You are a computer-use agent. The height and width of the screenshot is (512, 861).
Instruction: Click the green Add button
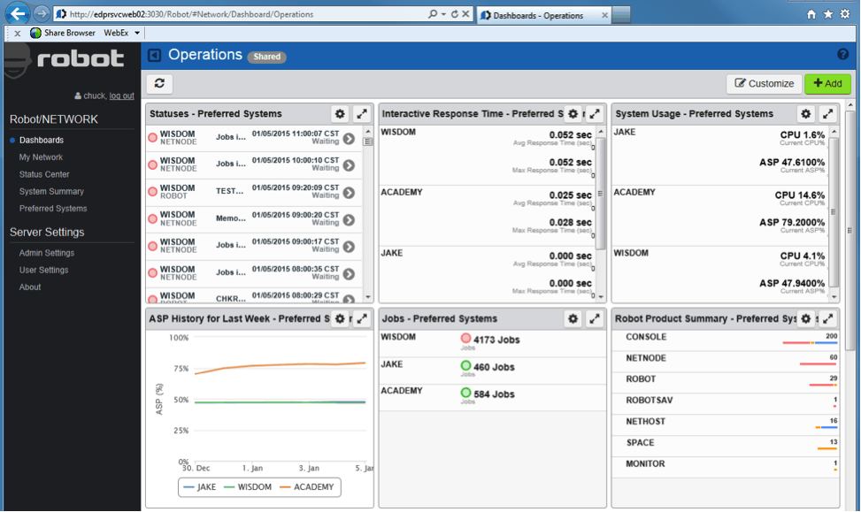(827, 83)
